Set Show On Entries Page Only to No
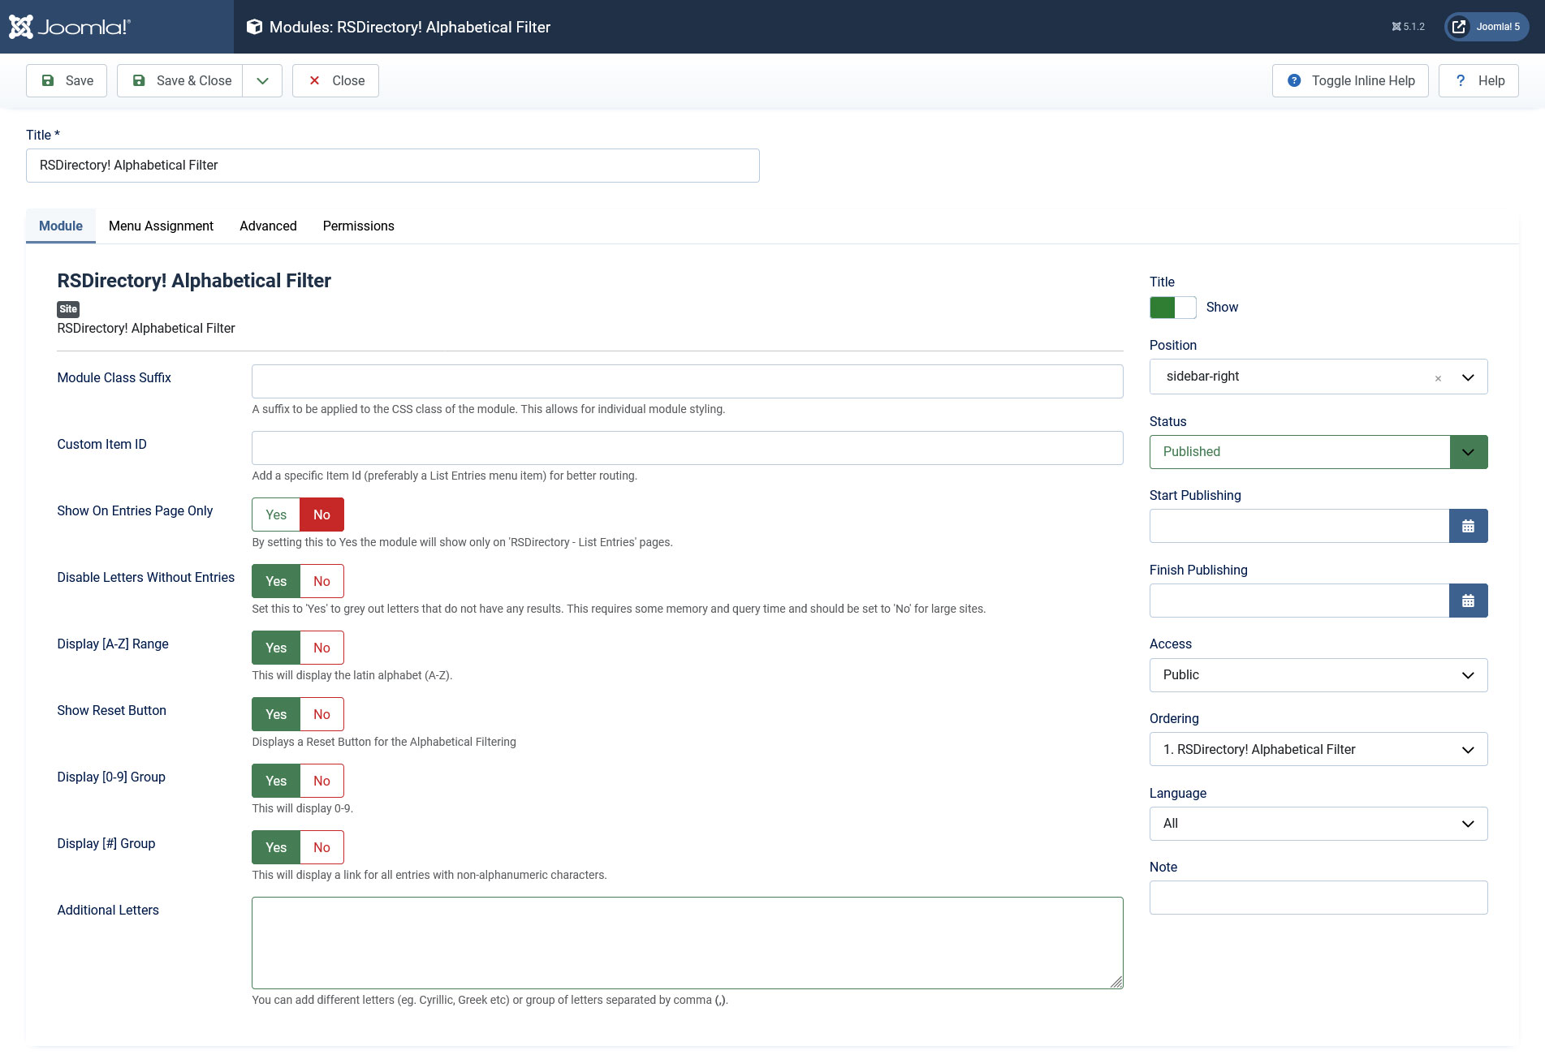This screenshot has width=1545, height=1055. (322, 515)
